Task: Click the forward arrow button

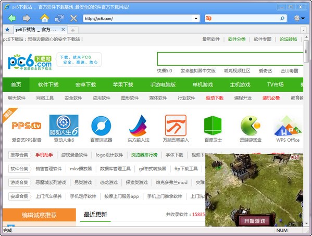Action: (x=27, y=18)
